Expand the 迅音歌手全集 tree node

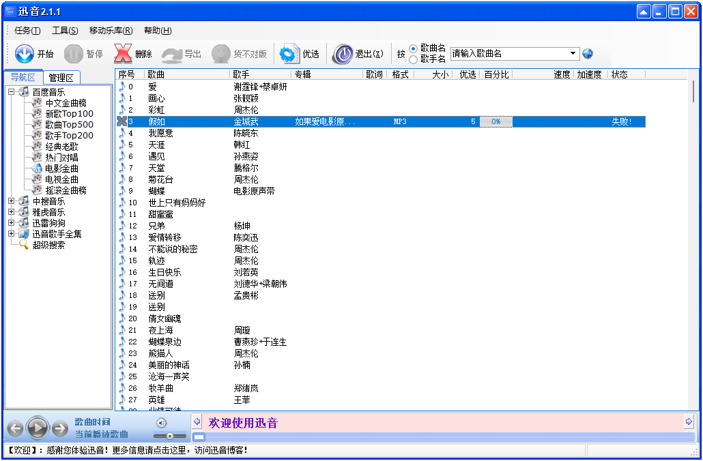pyautogui.click(x=12, y=234)
